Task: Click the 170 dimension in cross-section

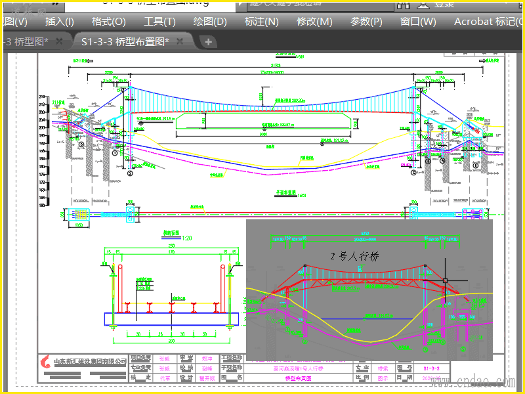Action: point(171,252)
